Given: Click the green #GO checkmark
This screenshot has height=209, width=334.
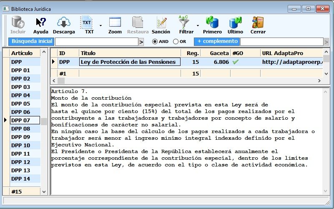Looking at the screenshot, I should coord(236,62).
